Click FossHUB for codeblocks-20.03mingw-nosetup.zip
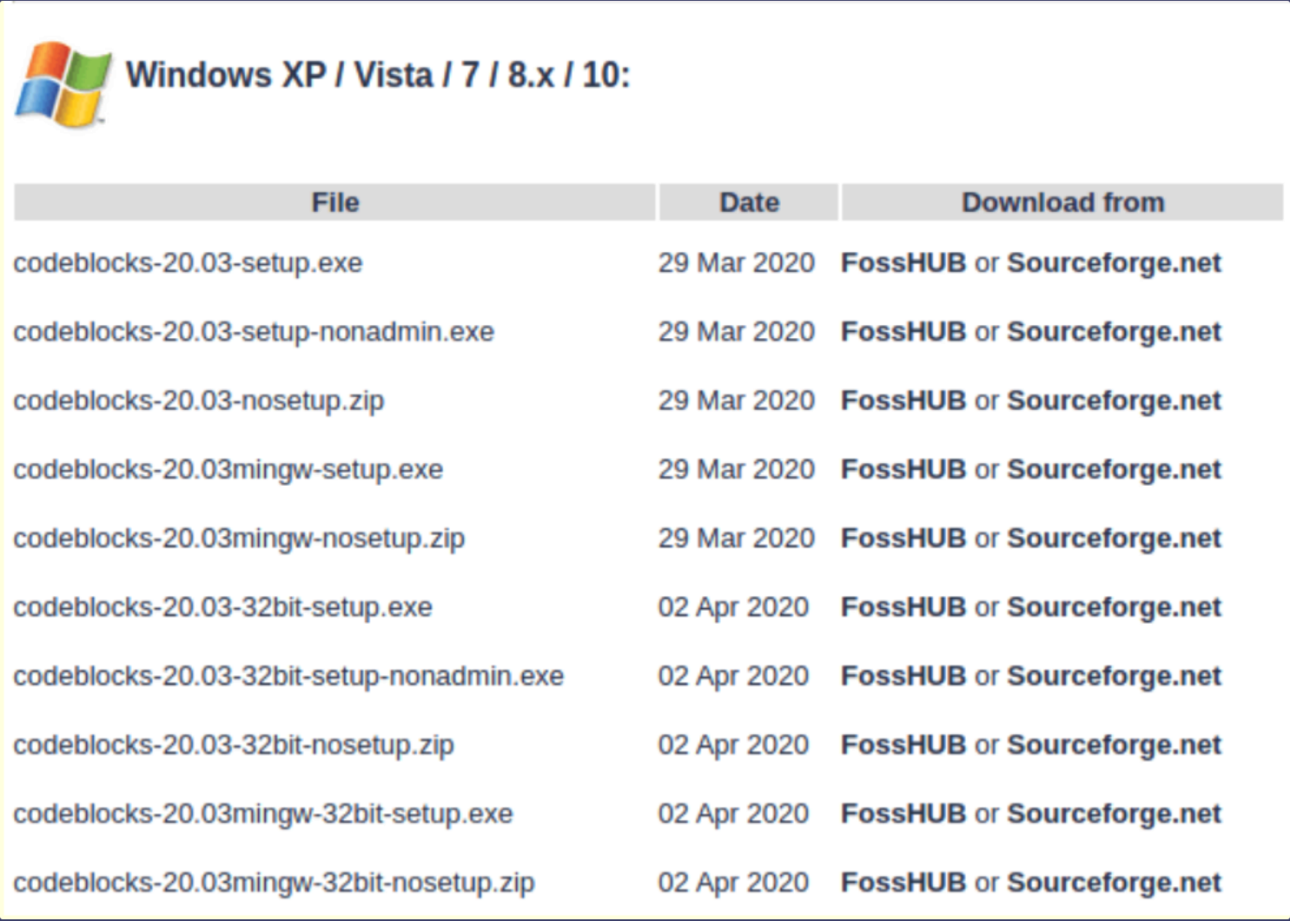The height and width of the screenshot is (921, 1290). (903, 538)
